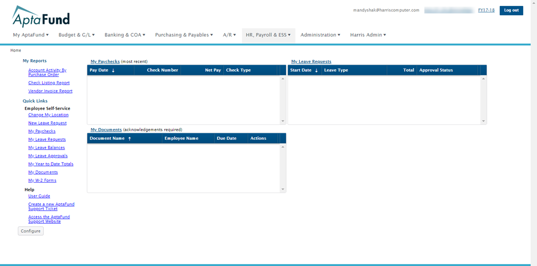This screenshot has width=537, height=266.
Task: Open the User Guide
Action: [x=39, y=196]
